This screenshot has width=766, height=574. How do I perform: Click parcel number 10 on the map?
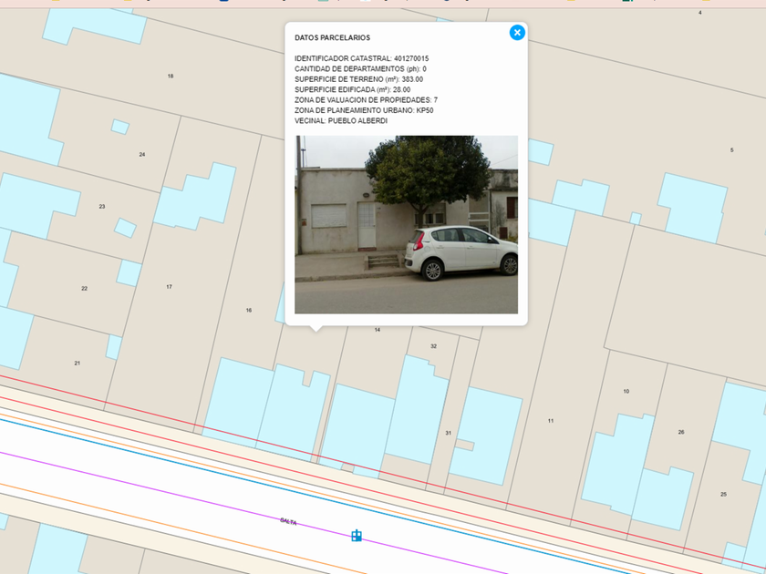coord(626,392)
